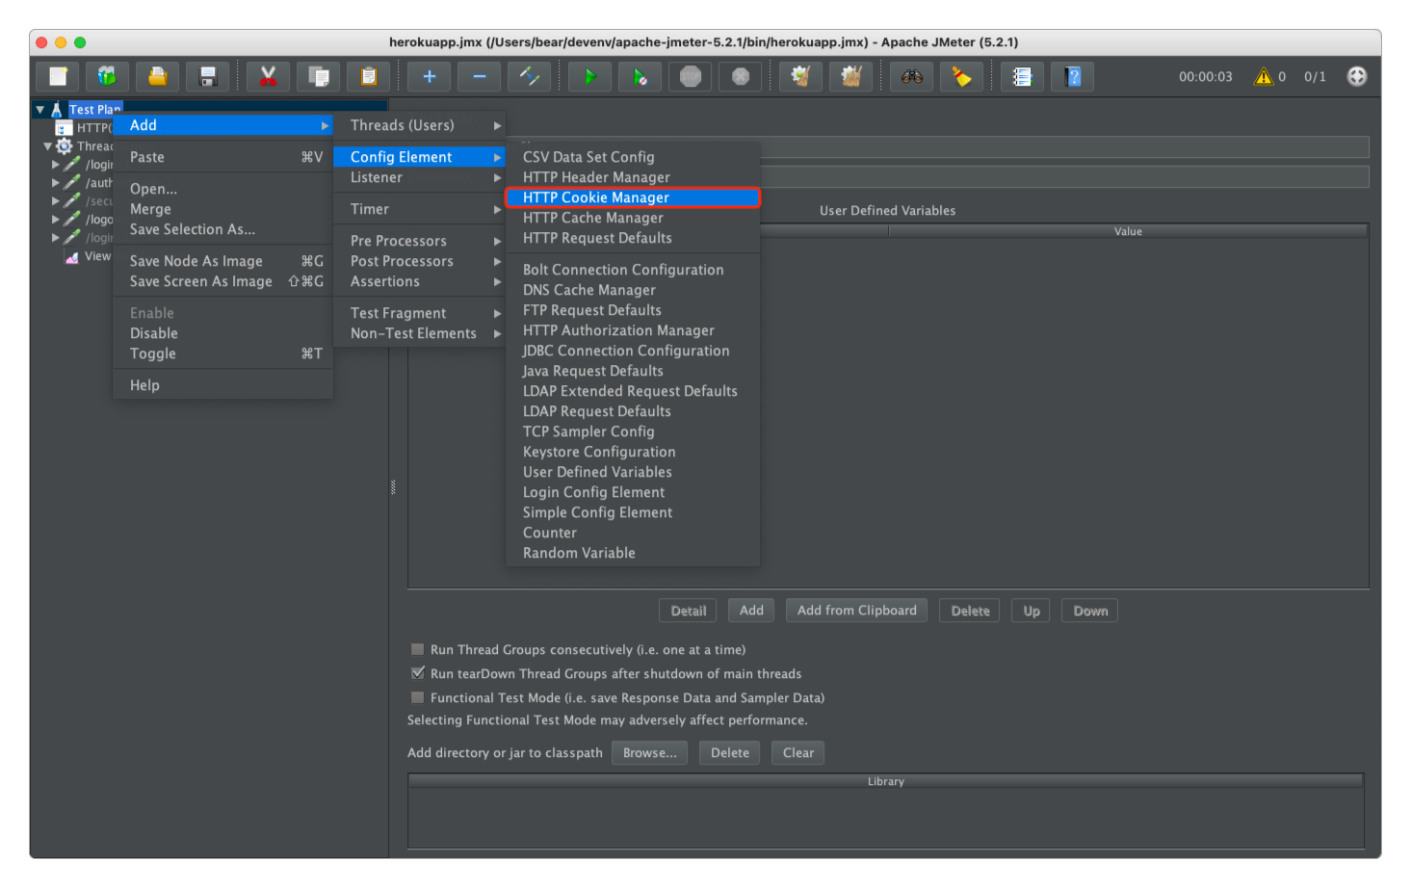This screenshot has height=888, width=1411.
Task: Click the Cut scissors icon
Action: (x=268, y=76)
